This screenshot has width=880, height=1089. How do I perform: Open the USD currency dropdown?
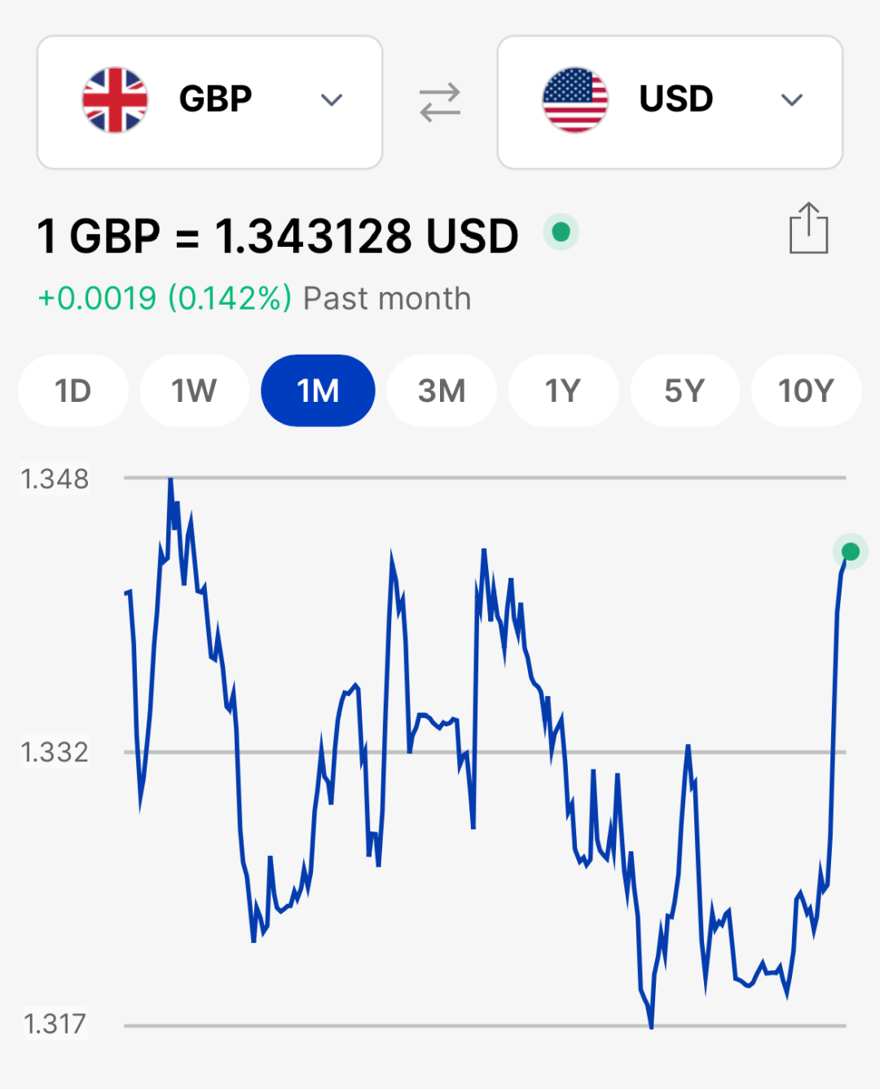point(670,102)
